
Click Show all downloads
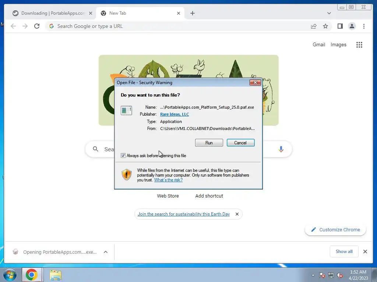344,251
